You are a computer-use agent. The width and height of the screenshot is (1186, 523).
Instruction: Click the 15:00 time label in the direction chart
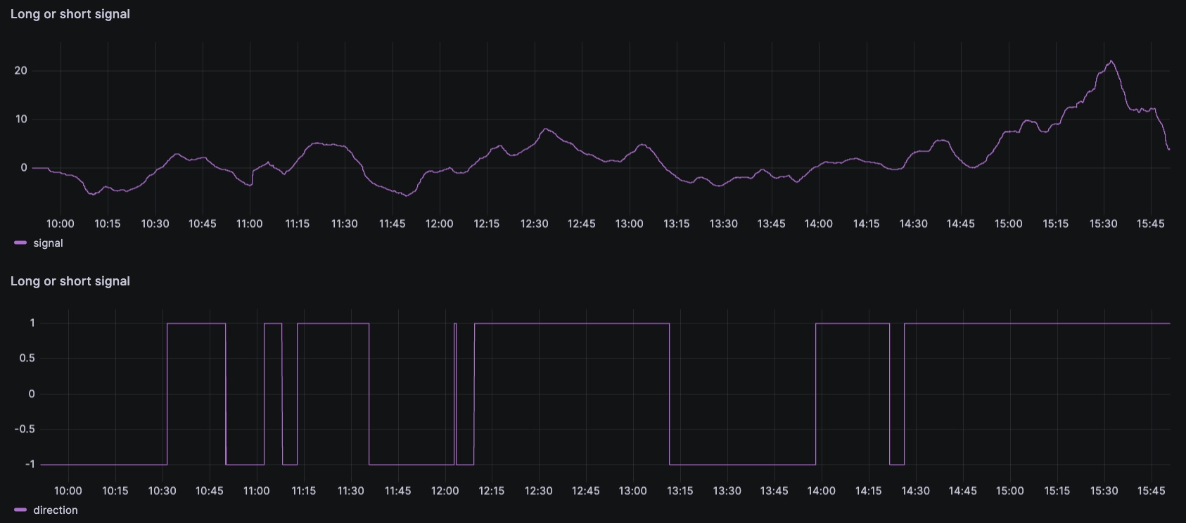click(x=1009, y=491)
